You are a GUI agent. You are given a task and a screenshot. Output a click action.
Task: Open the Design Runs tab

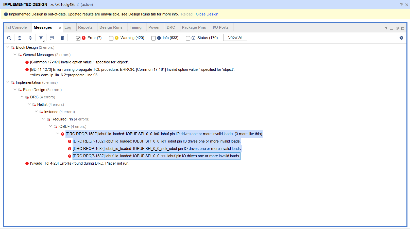point(111,27)
